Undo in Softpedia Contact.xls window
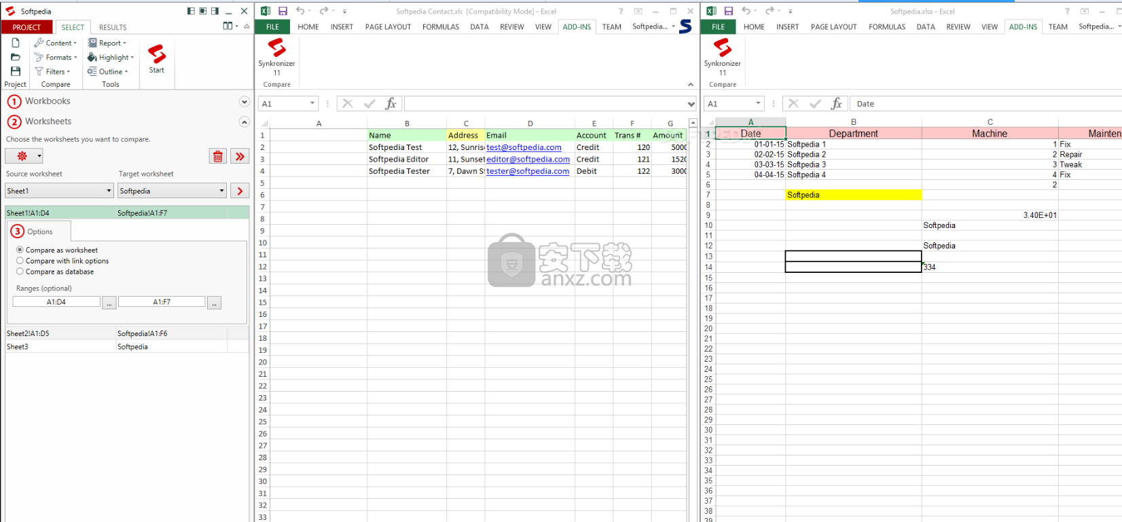 pyautogui.click(x=300, y=11)
